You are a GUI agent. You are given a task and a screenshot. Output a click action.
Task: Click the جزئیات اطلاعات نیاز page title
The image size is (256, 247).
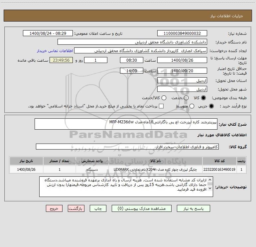[227, 16]
